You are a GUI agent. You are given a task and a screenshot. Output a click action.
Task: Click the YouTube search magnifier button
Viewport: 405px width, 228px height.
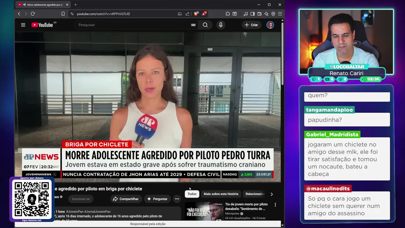[205, 25]
